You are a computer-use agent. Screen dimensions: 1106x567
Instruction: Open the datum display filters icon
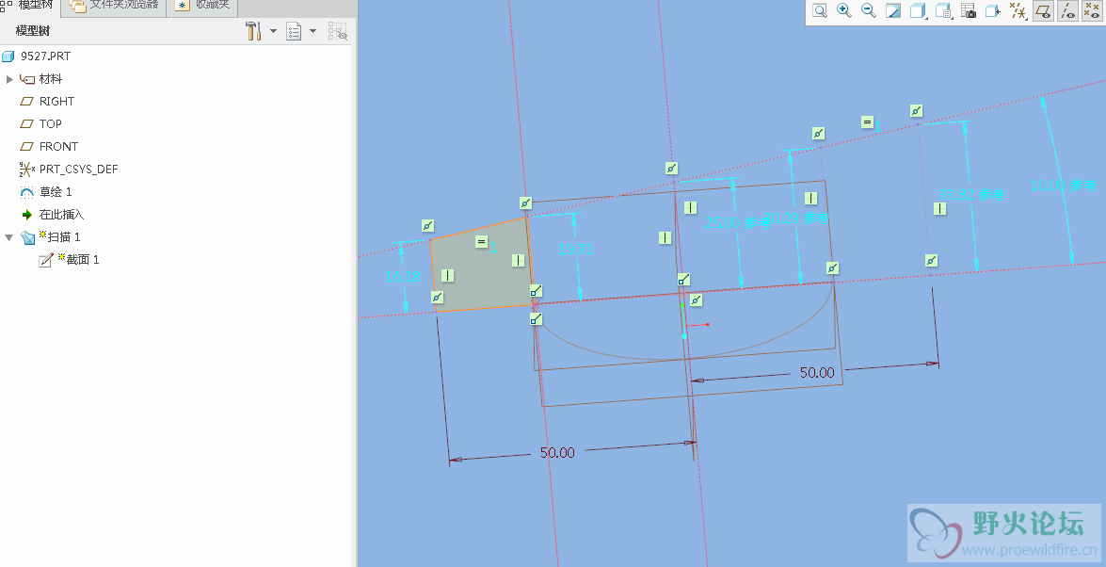coord(1018,10)
